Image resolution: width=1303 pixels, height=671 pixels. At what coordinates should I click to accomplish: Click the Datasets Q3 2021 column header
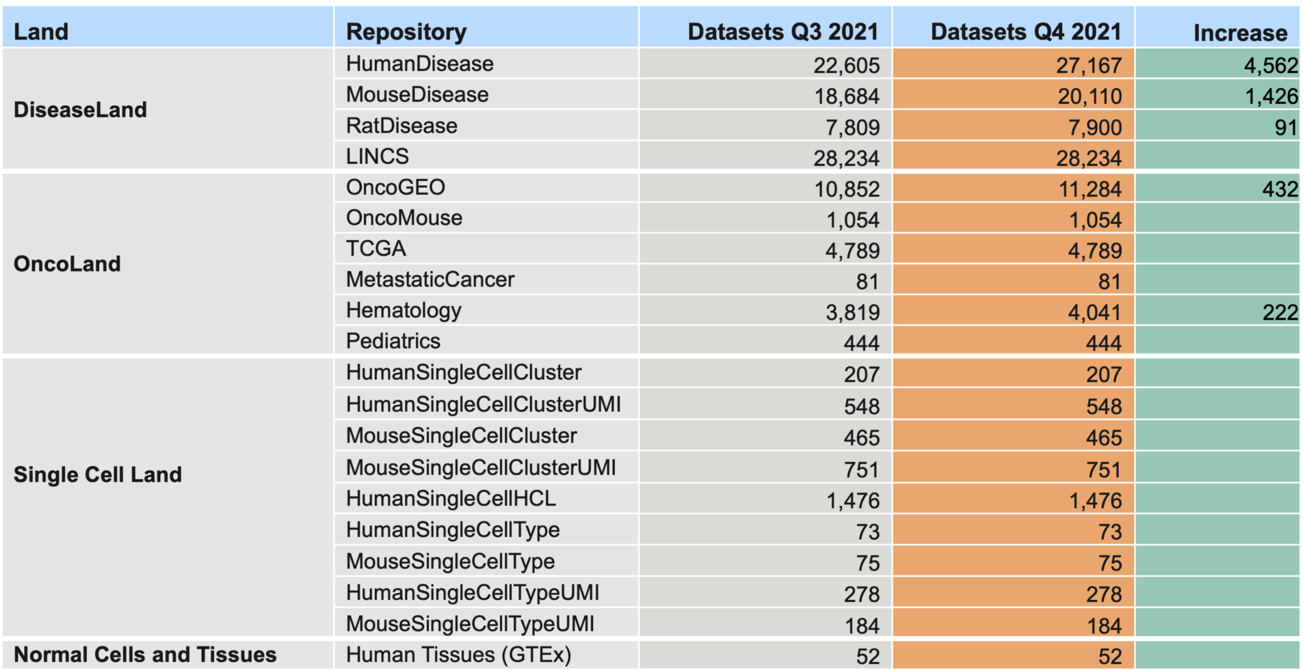pos(782,31)
